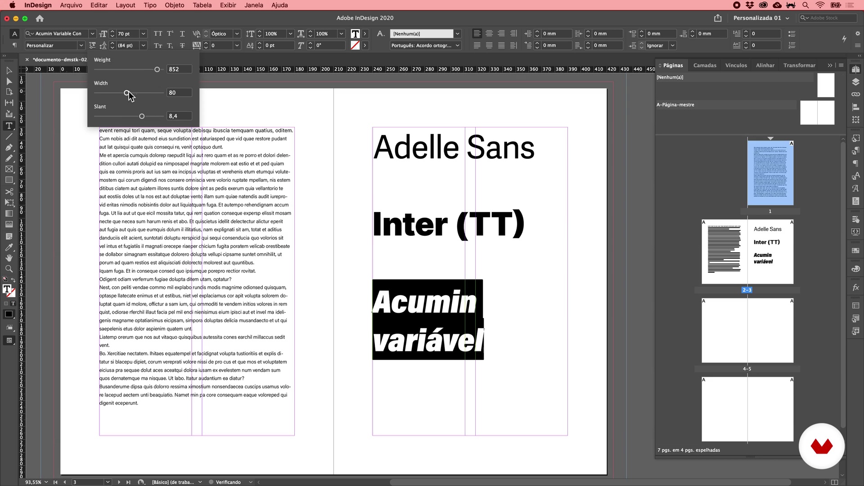Select the Gradient Swatch tool
Viewport: 864px width, 486px height.
pyautogui.click(x=9, y=213)
